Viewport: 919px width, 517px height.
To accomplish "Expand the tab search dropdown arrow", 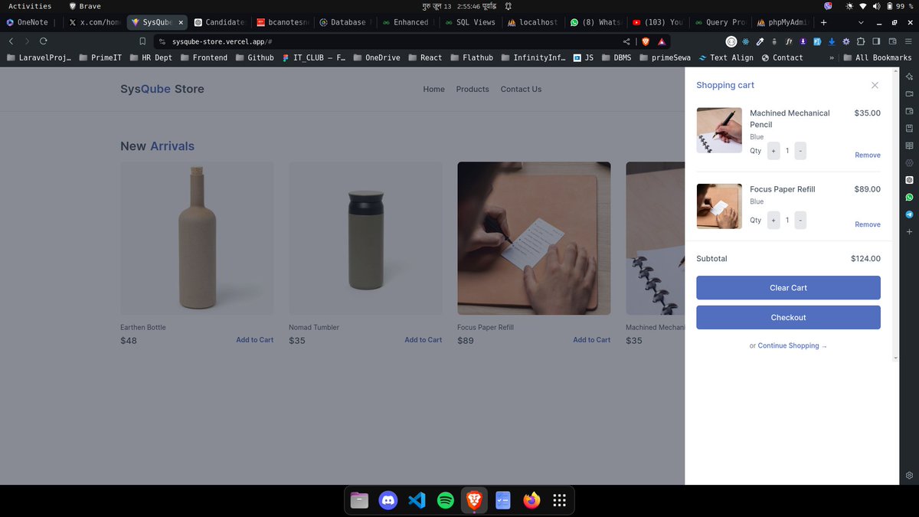I will pos(862,23).
